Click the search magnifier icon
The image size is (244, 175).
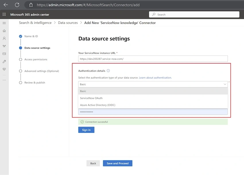(154, 14)
